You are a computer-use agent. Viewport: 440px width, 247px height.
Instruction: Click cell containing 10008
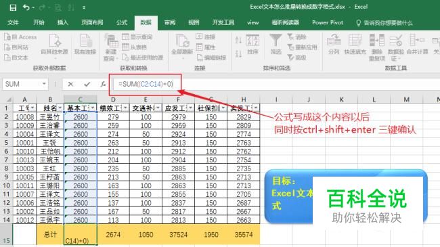tap(24, 117)
